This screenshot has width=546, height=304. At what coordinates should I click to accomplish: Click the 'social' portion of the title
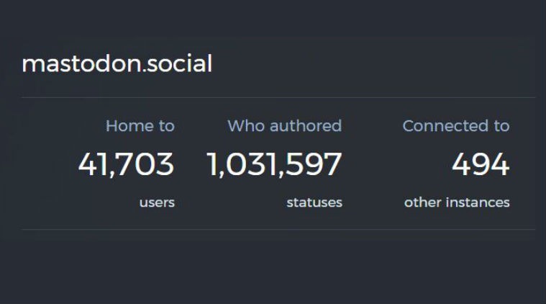179,63
